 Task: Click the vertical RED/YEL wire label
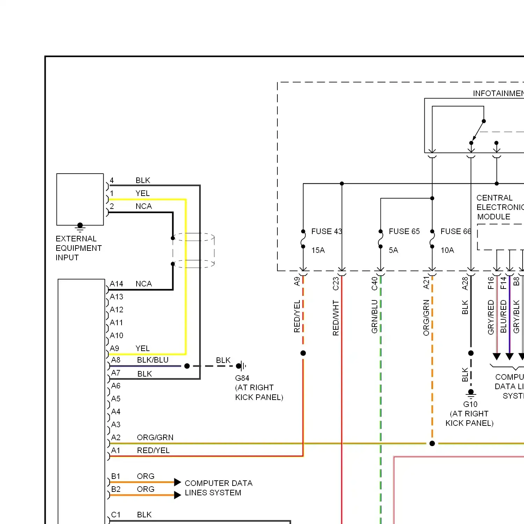(x=297, y=316)
